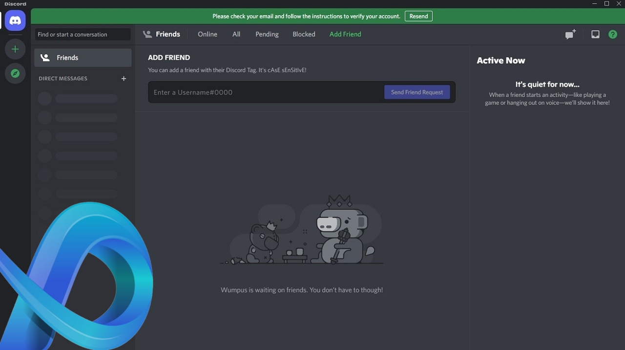Close the Discord window
Viewport: 625px width, 350px height.
click(x=619, y=3)
